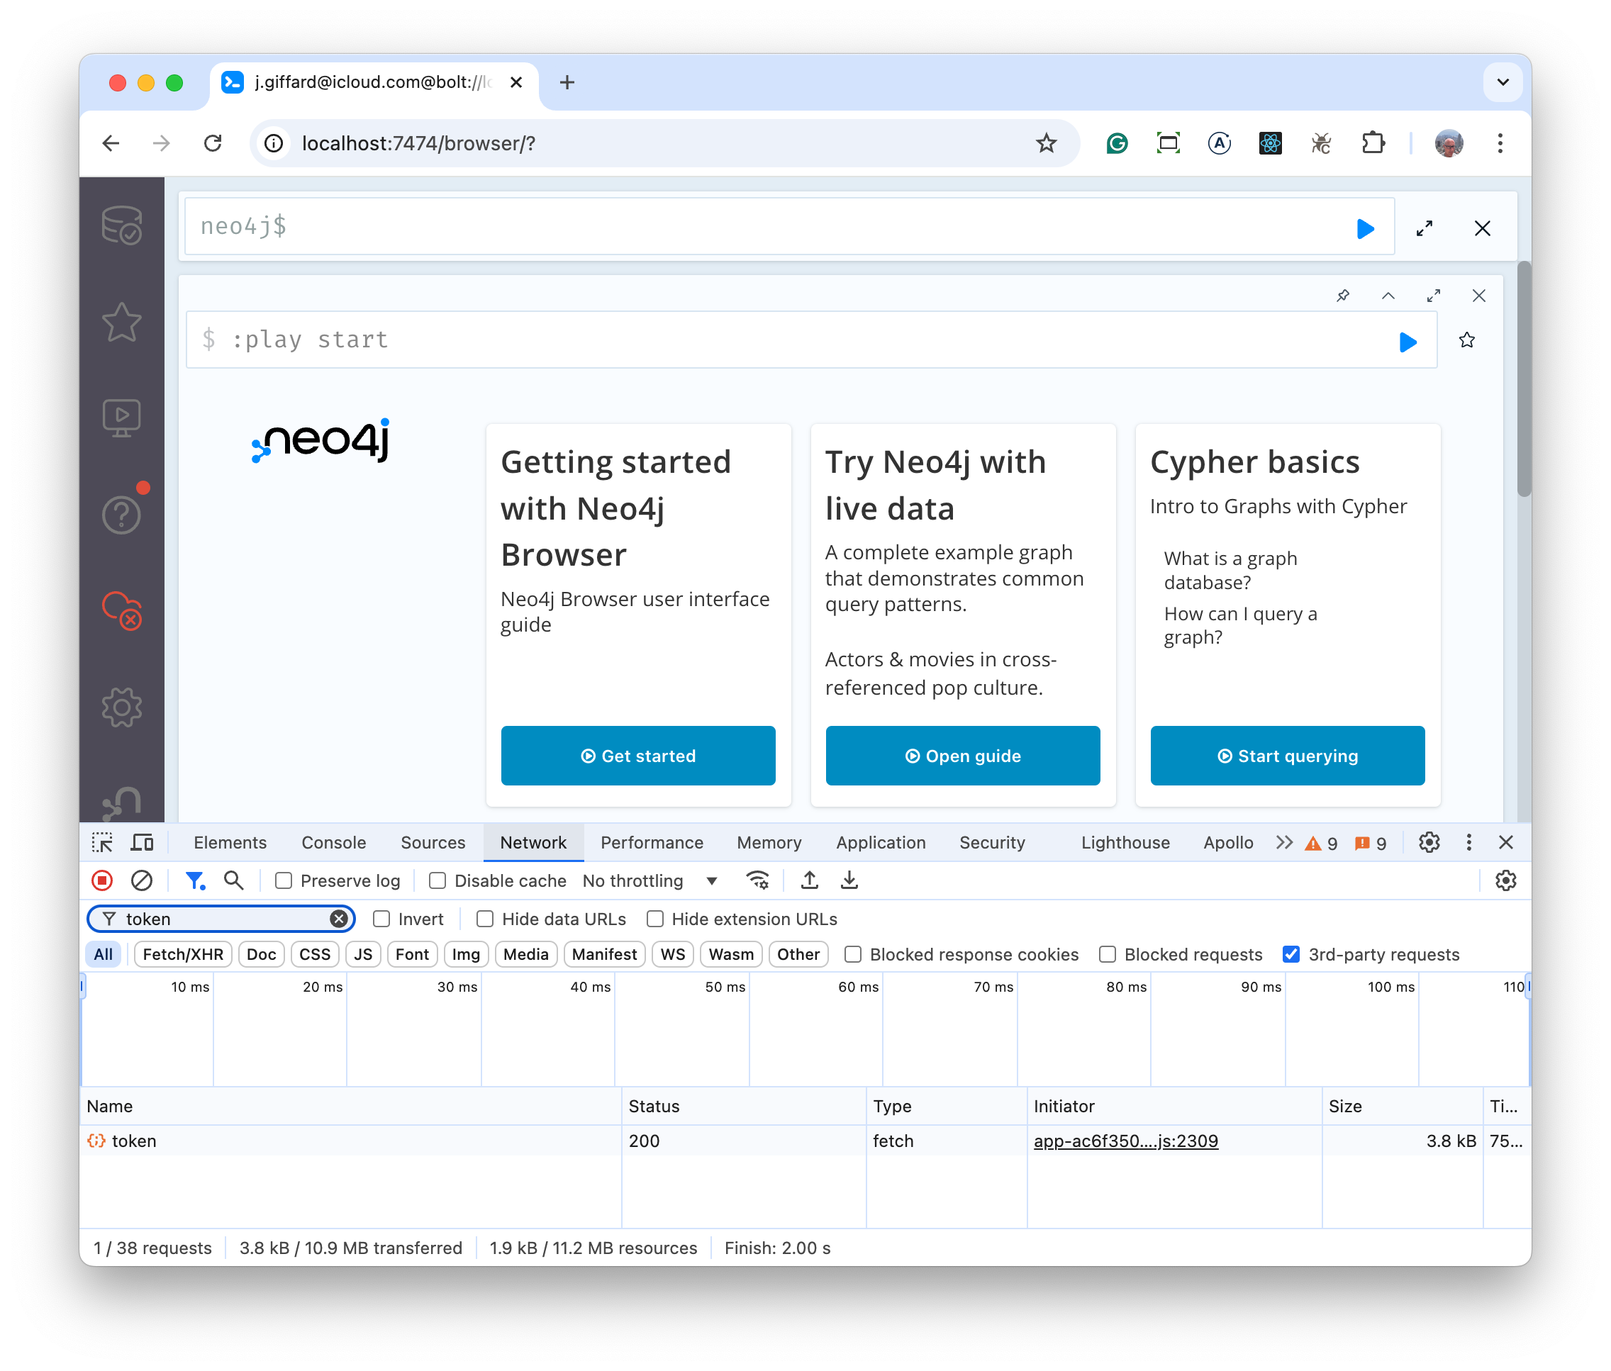Clear the token filter text
The width and height of the screenshot is (1611, 1371).
339,919
